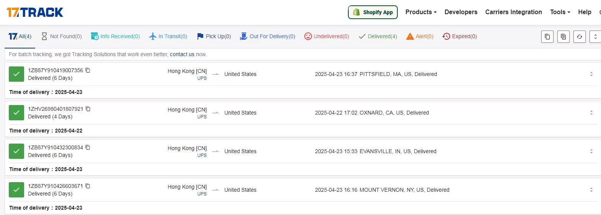The image size is (601, 215).
Task: Open the Products dropdown menu
Action: click(x=421, y=12)
